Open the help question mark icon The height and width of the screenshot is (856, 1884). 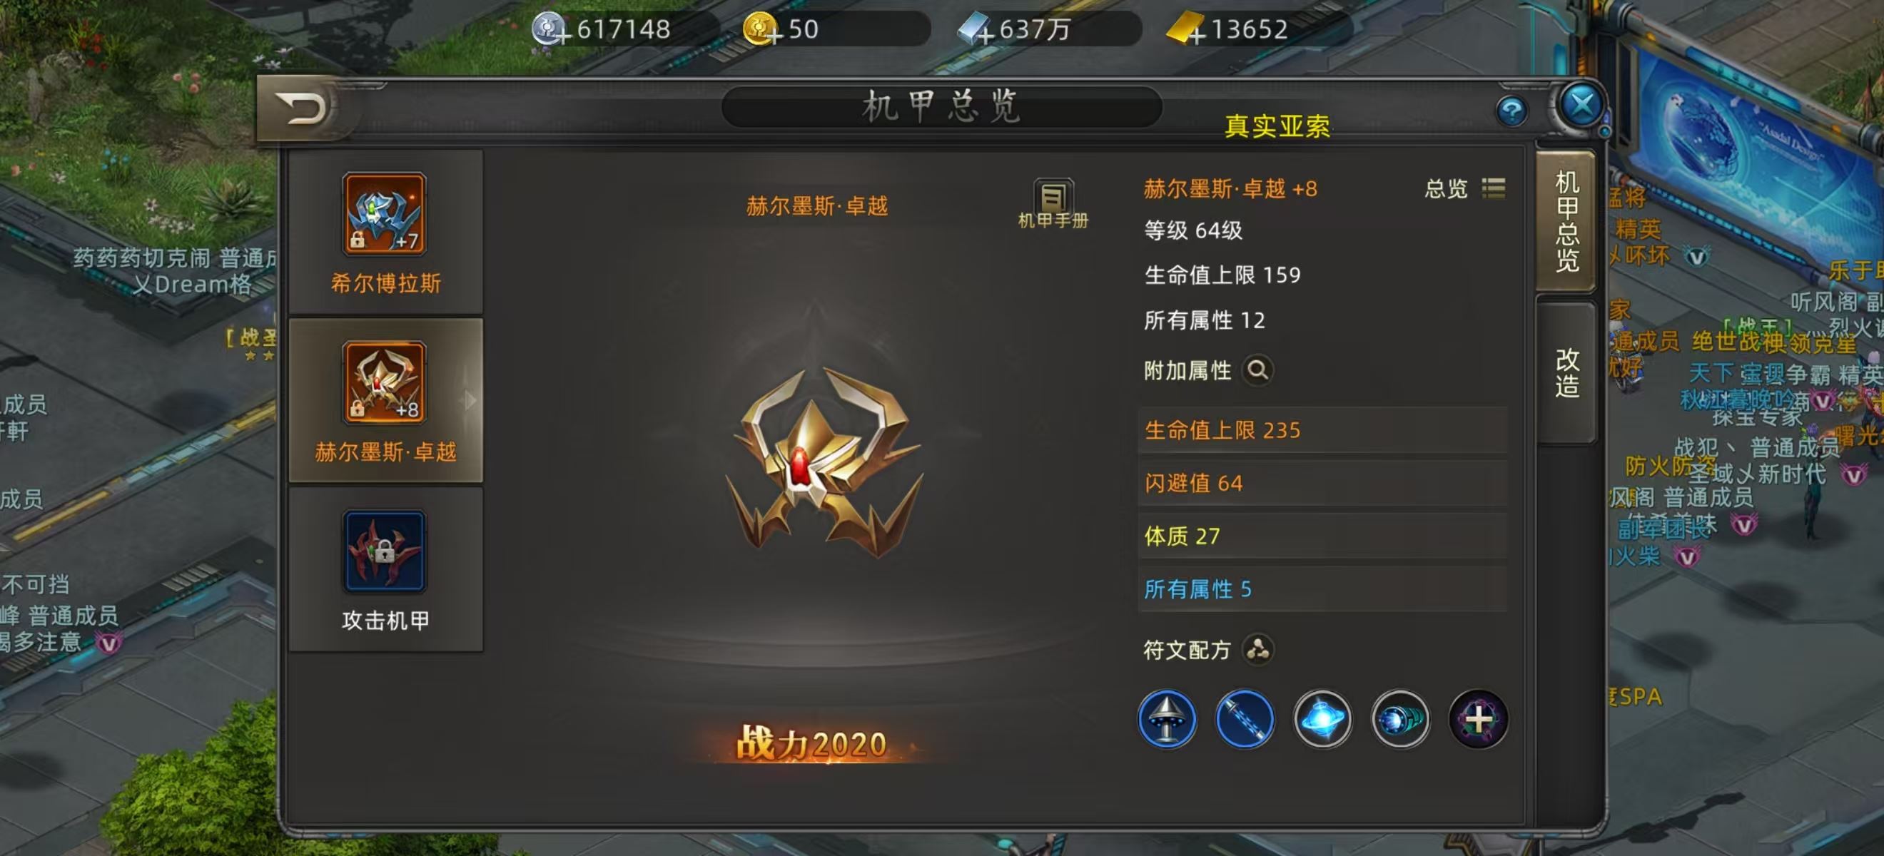[x=1511, y=111]
